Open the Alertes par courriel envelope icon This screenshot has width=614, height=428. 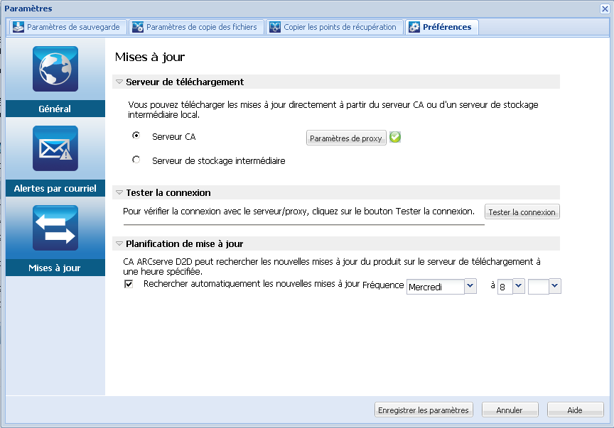(x=55, y=148)
